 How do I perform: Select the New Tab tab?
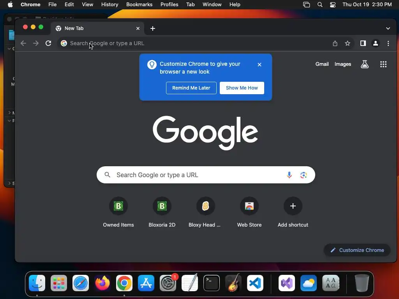[97, 28]
